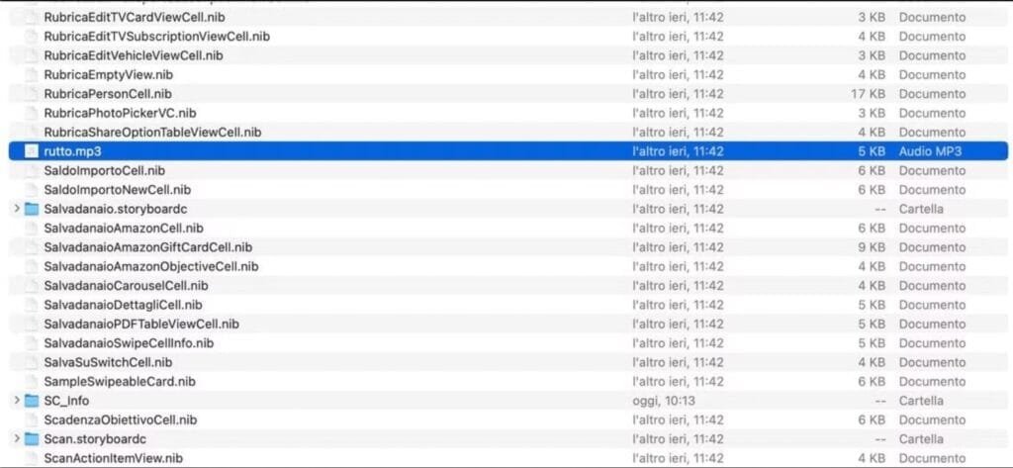Expand the Scan.storyboardc folder
1013x468 pixels.
pos(16,439)
